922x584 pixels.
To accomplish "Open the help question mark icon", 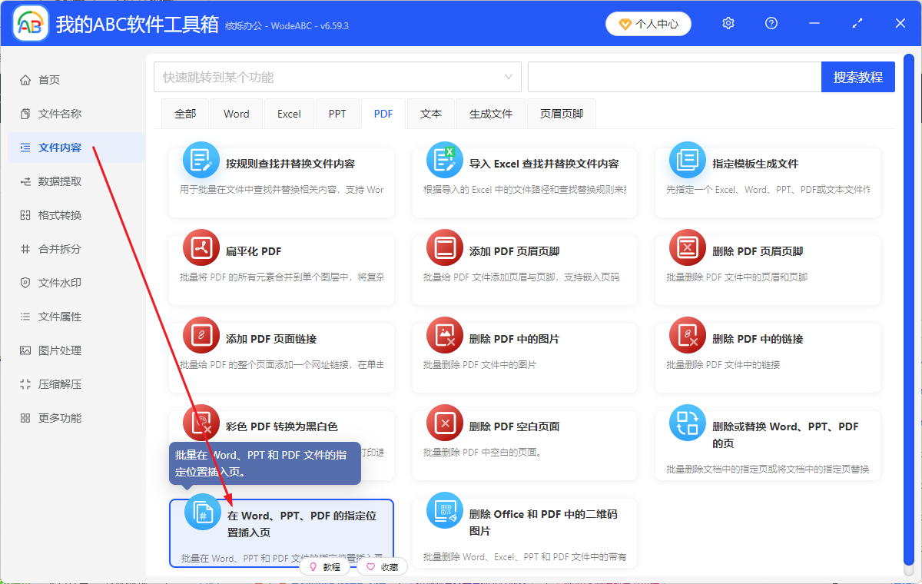I will coord(771,23).
